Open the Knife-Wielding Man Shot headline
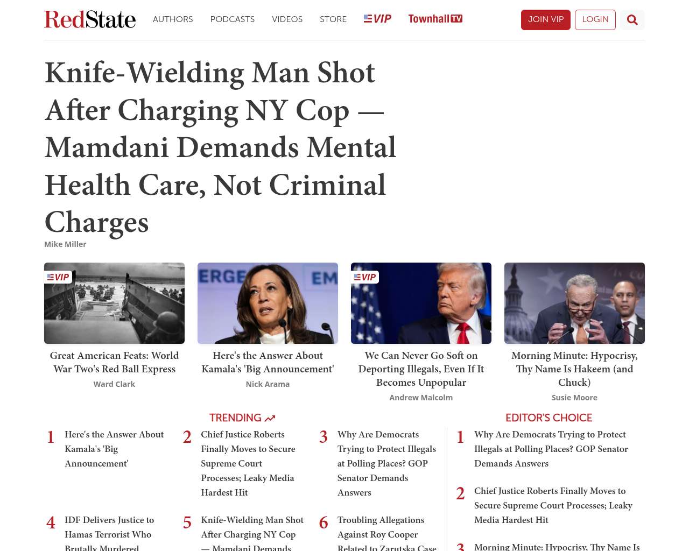The image size is (689, 551). [x=220, y=147]
